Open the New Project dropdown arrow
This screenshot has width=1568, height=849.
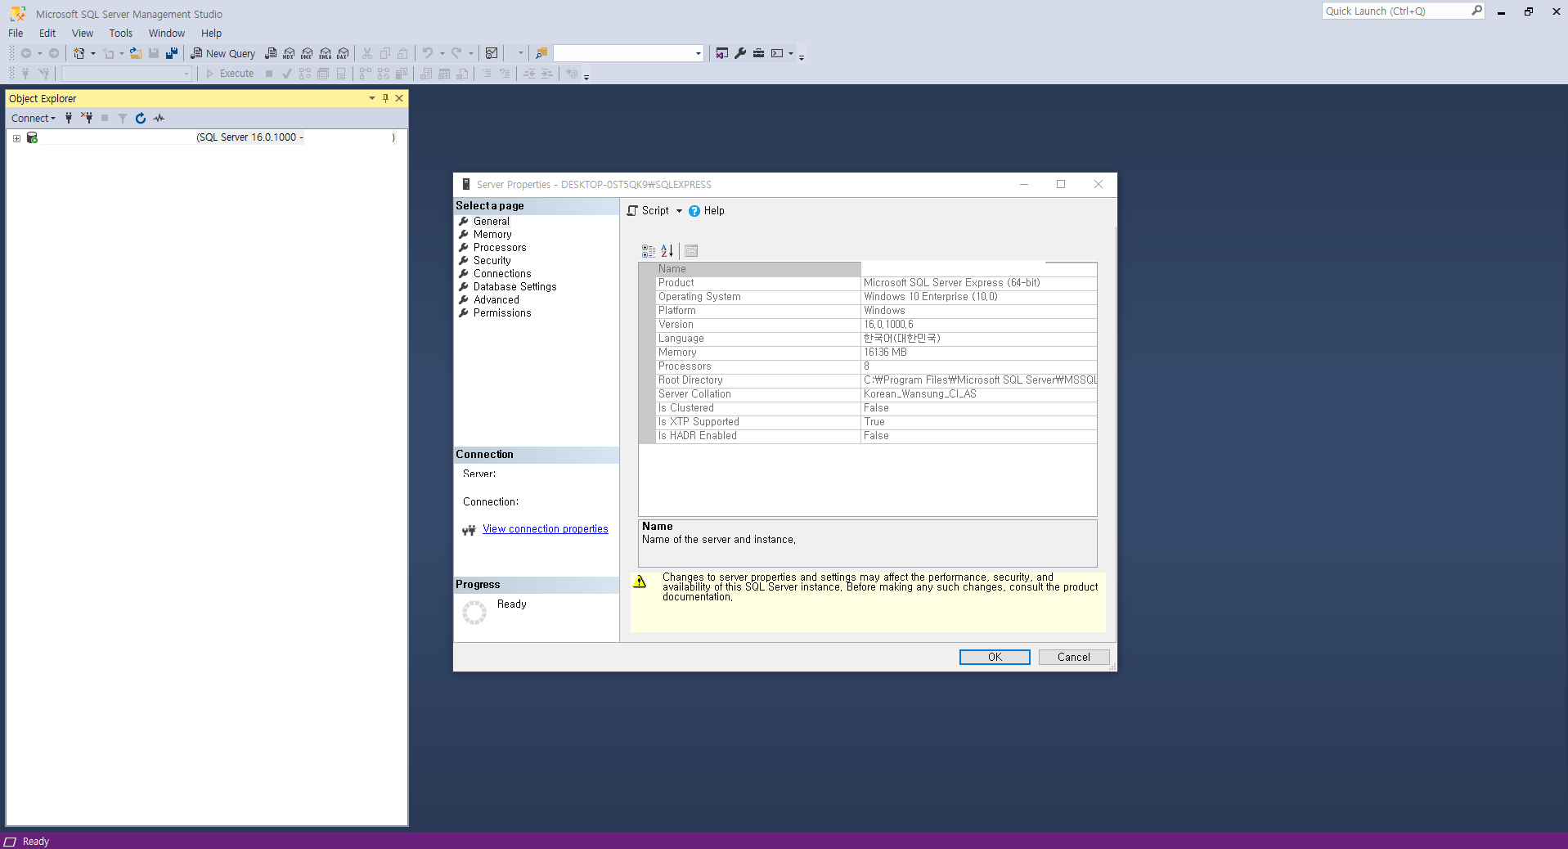[x=92, y=53]
